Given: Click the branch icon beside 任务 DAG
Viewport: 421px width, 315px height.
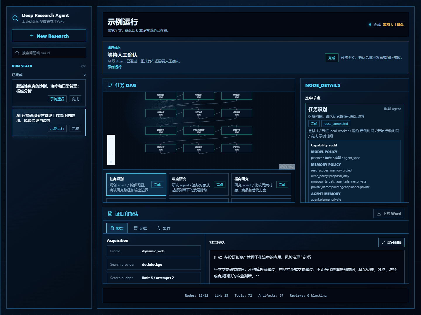Looking at the screenshot, I should point(110,85).
